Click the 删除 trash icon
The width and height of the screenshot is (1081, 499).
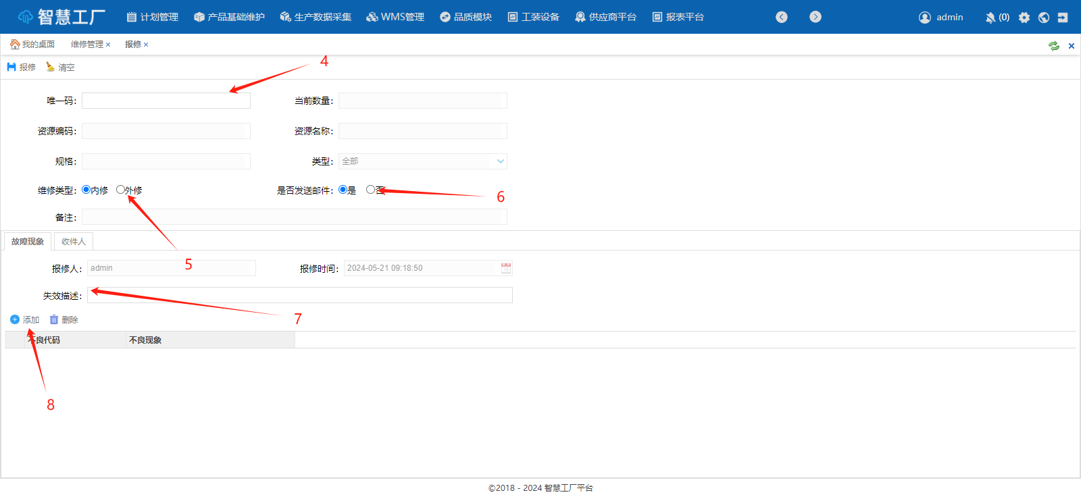point(54,319)
